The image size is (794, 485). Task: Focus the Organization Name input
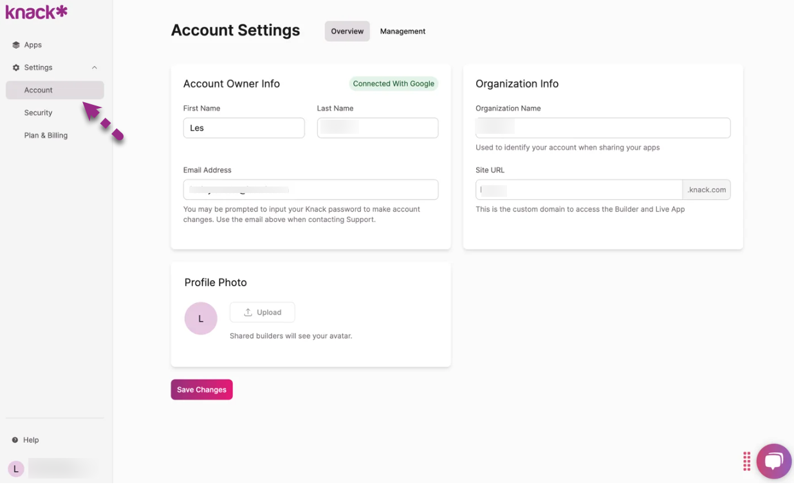pos(603,128)
